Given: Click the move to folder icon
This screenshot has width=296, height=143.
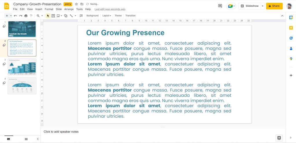Looking at the screenshot, I should [x=82, y=4].
